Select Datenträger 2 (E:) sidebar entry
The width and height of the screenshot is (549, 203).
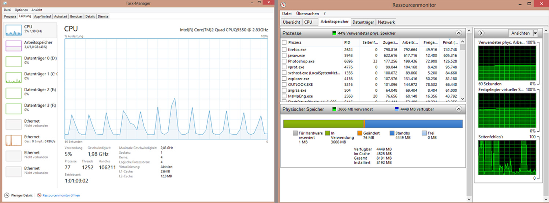pyautogui.click(x=30, y=93)
